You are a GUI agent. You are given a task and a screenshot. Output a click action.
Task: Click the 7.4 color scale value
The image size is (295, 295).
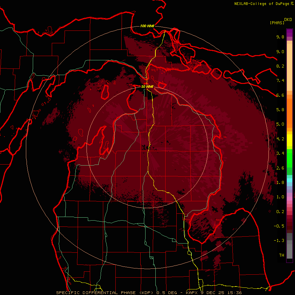[280, 81]
